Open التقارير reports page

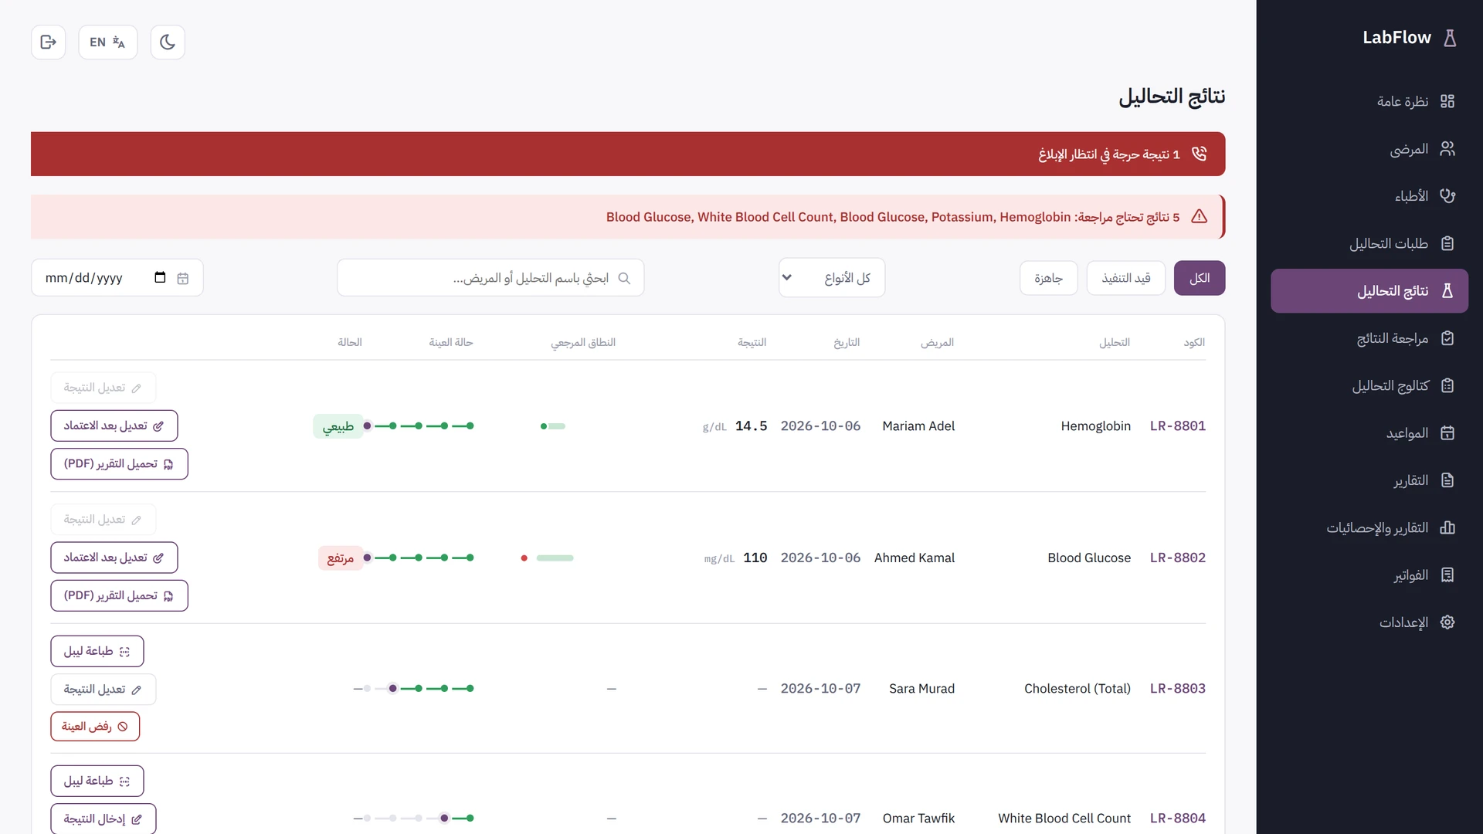(x=1369, y=480)
